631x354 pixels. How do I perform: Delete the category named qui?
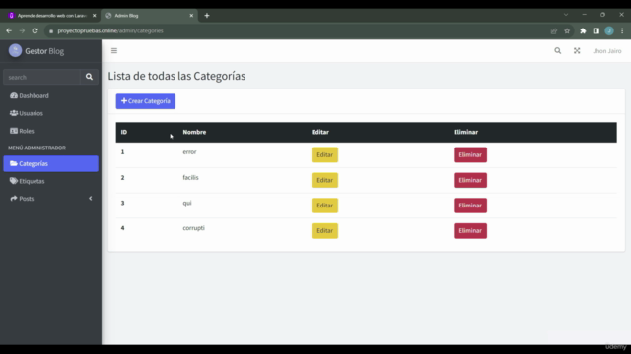pyautogui.click(x=470, y=206)
